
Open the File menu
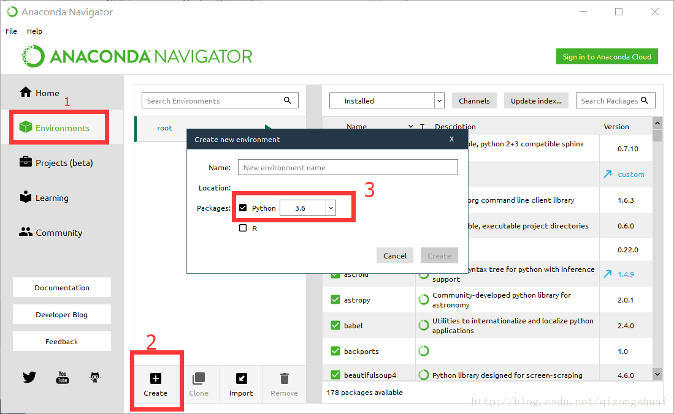click(x=11, y=31)
